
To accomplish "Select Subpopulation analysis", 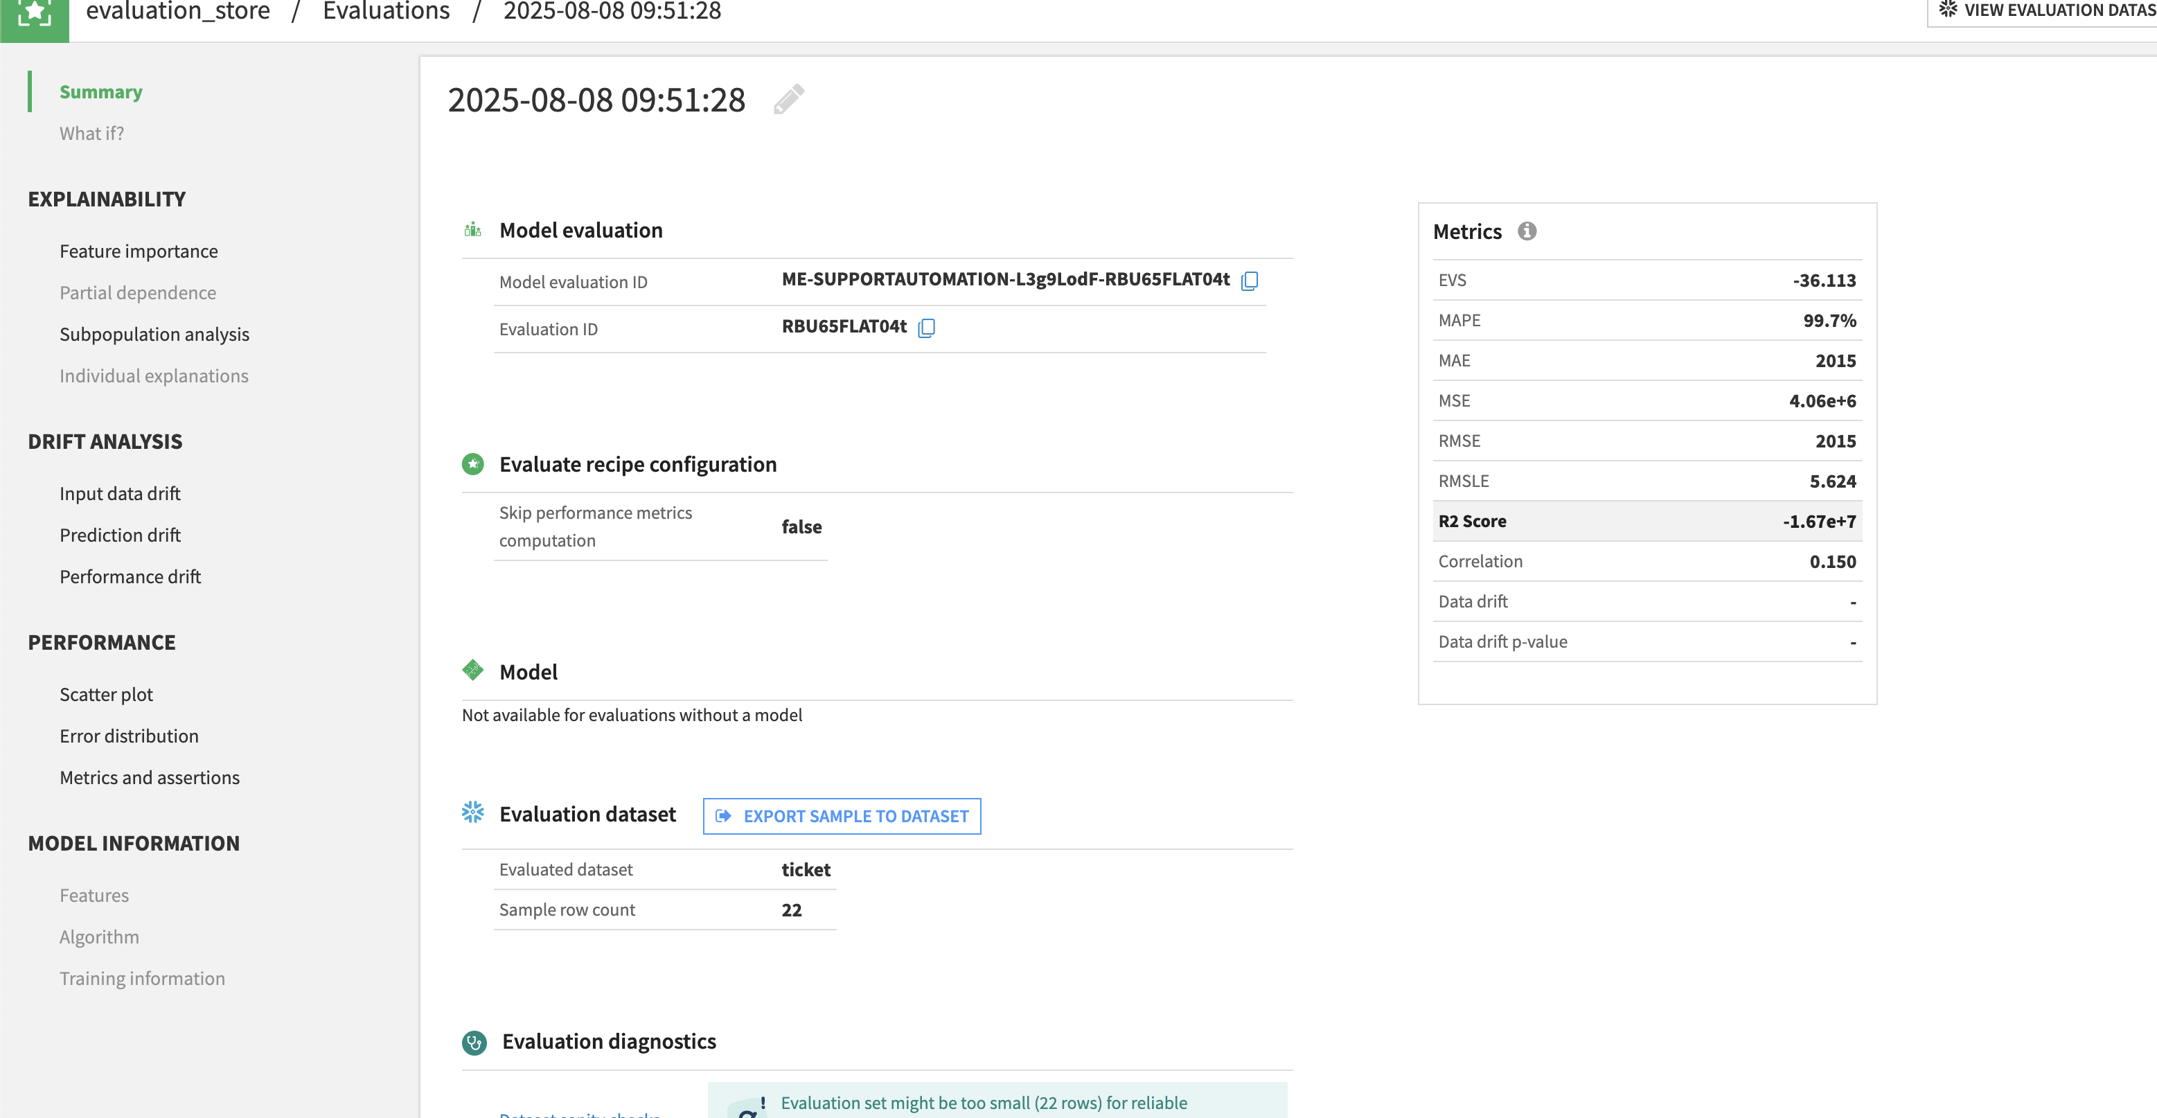I will (154, 334).
